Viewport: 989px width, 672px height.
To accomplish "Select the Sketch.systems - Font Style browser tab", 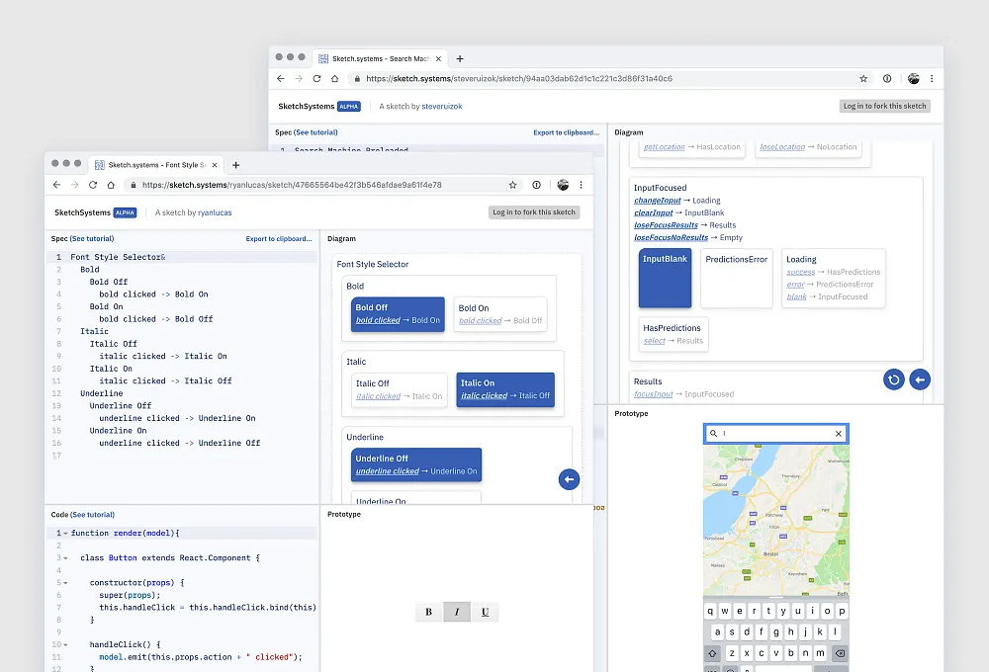I will point(155,165).
